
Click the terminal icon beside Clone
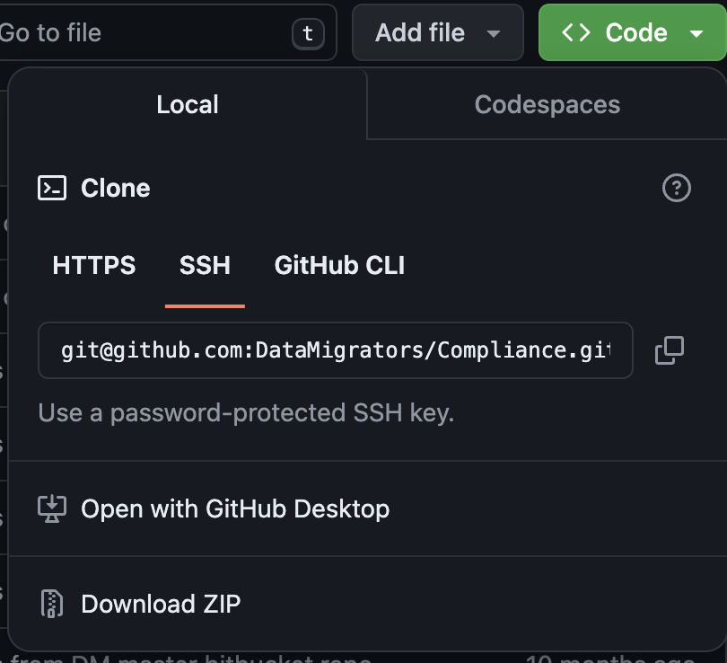[52, 188]
